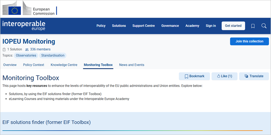
Task: Click Join this collection button
Action: click(249, 41)
